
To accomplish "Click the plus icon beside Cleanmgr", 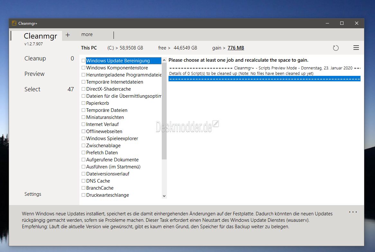I will (x=68, y=35).
